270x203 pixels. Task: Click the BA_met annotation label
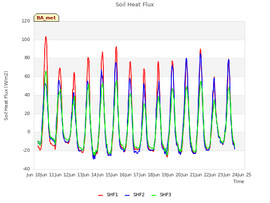[46, 18]
